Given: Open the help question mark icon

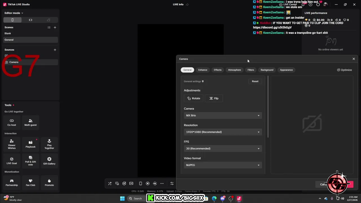Looking at the screenshot, I should [x=311, y=5].
